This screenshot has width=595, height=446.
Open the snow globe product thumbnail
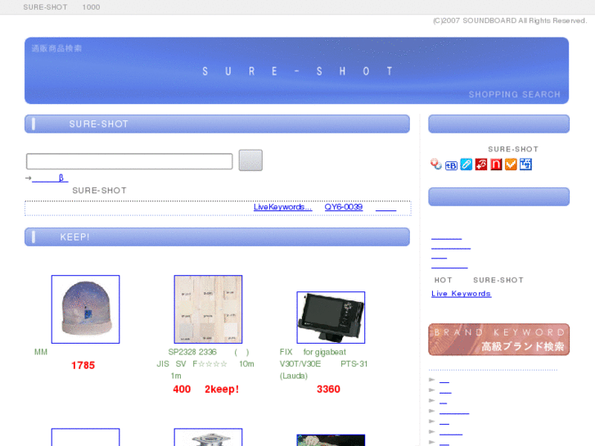click(x=85, y=309)
